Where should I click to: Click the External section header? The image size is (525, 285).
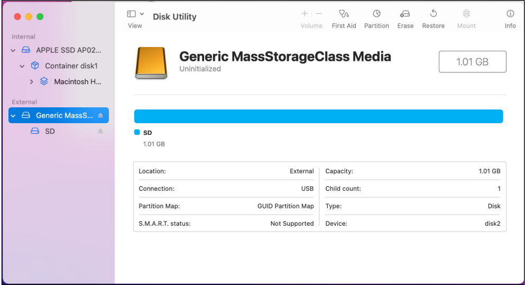click(24, 102)
